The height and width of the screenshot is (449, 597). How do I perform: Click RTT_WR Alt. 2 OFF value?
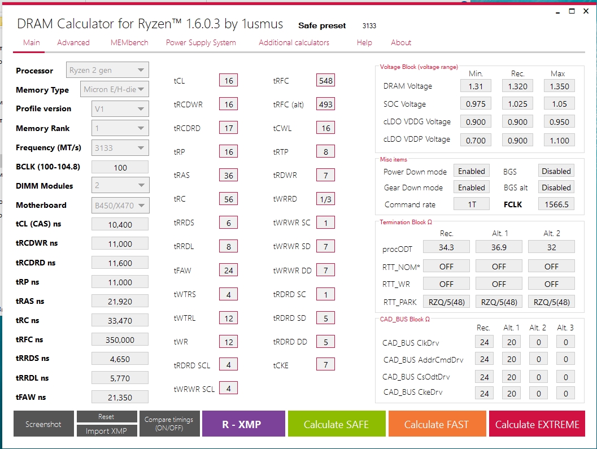551,284
